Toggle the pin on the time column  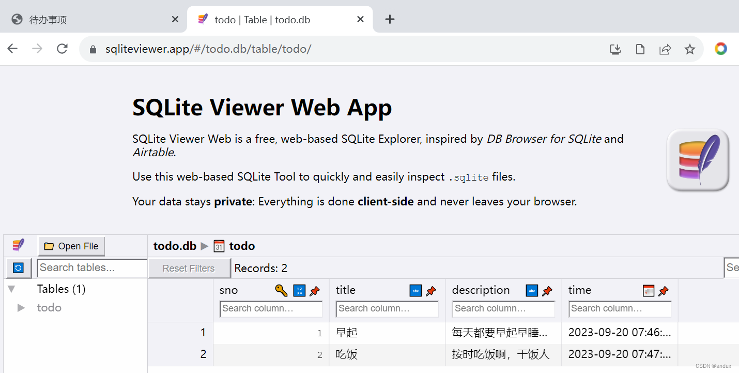664,291
